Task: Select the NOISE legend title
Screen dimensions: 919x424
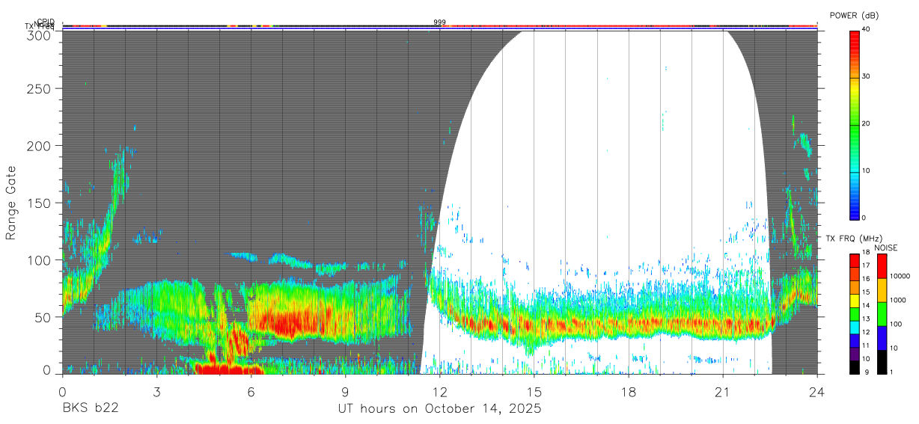Action: click(x=886, y=248)
